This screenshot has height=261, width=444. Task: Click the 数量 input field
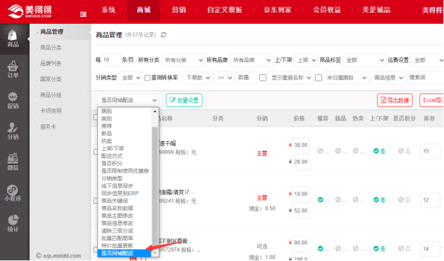[247, 78]
